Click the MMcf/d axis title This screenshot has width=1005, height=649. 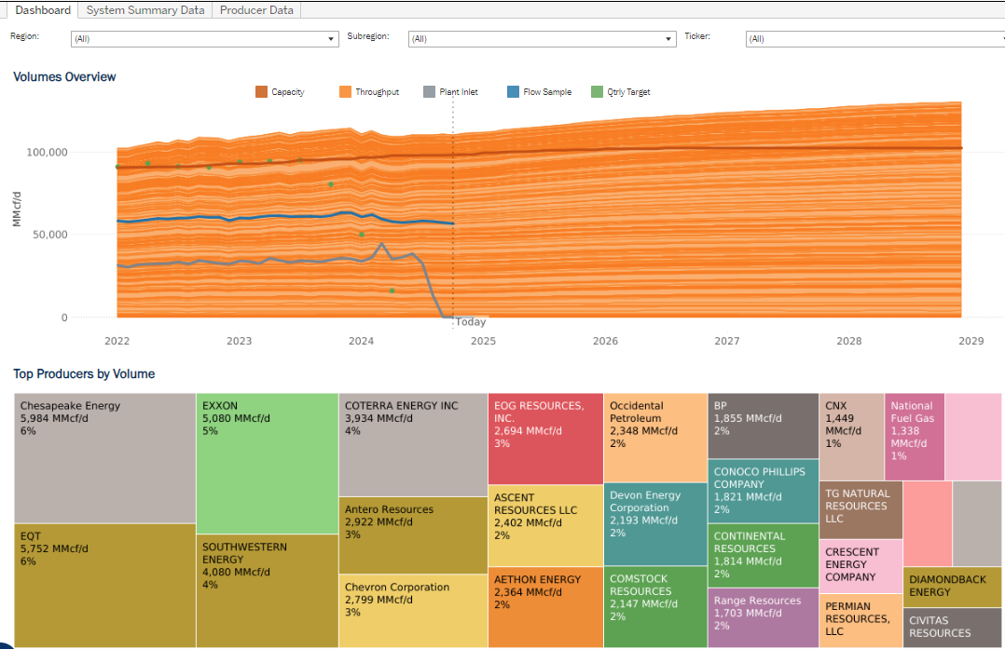[x=18, y=210]
